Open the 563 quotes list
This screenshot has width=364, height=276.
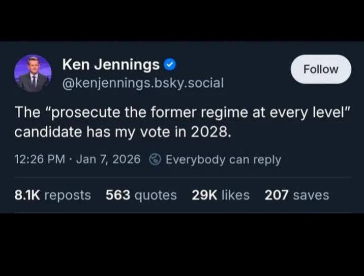point(141,195)
